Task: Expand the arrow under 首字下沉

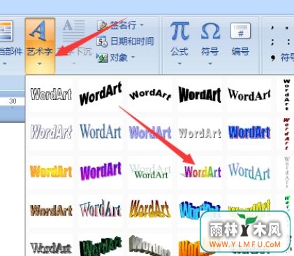Action: pyautogui.click(x=74, y=64)
